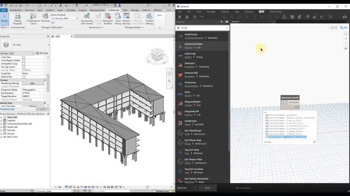This screenshot has height=196, width=350.
Task: Click Open file icon in Dynamo toolbar
Action: click(x=187, y=17)
